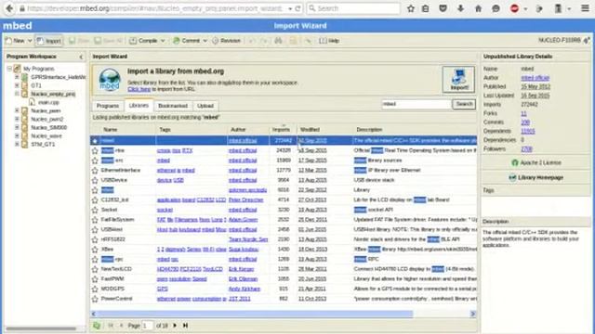Open mbed official author link in USBDevice row
This screenshot has width=595, height=334.
[x=243, y=180]
